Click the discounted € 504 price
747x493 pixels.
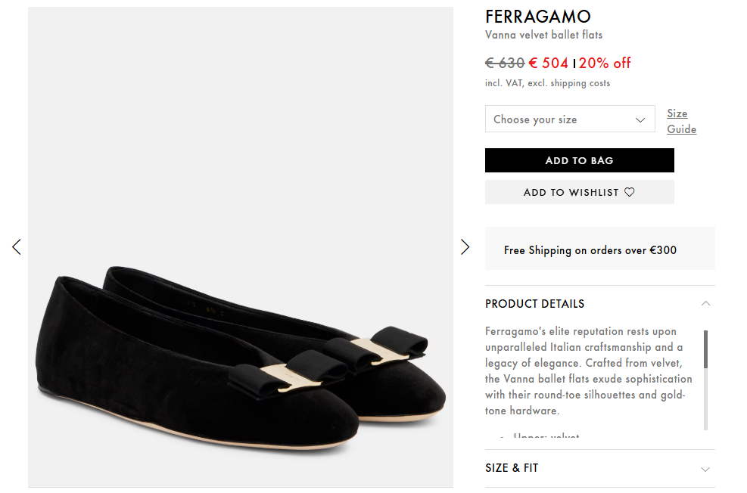548,63
